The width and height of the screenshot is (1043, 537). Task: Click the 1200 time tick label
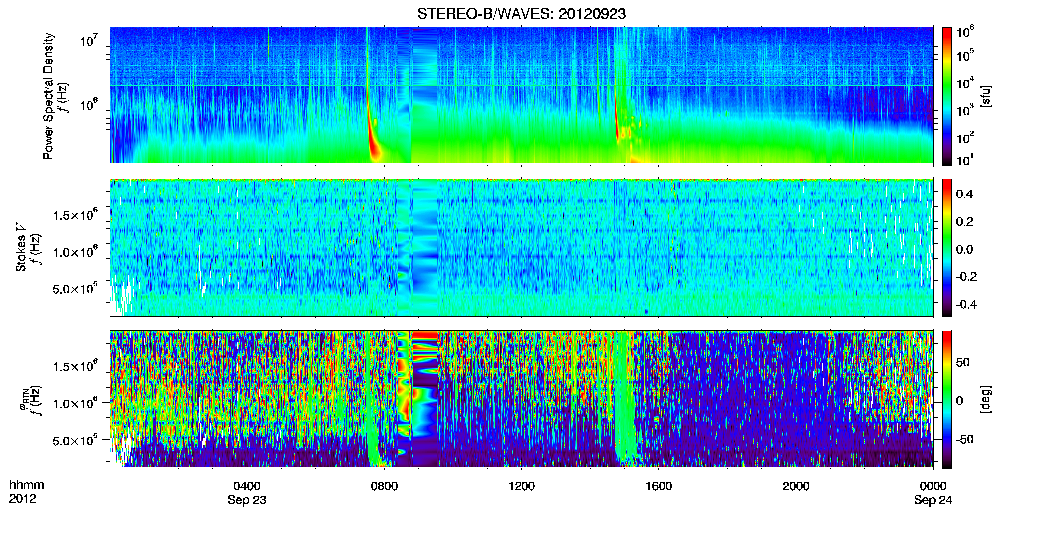[521, 486]
